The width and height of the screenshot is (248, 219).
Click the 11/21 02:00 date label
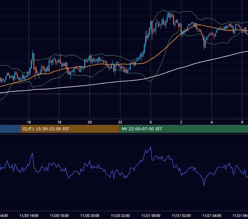(x=181, y=215)
